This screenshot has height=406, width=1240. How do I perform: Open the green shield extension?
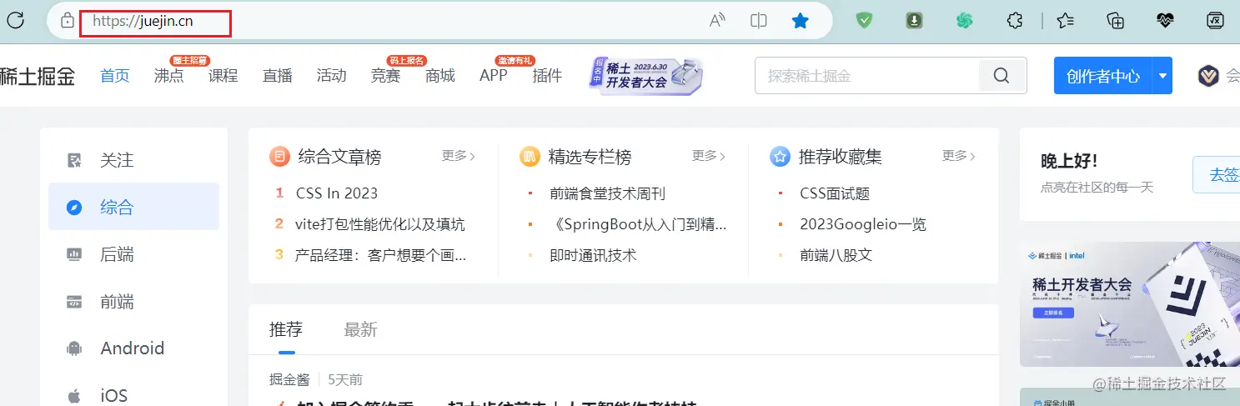(865, 21)
